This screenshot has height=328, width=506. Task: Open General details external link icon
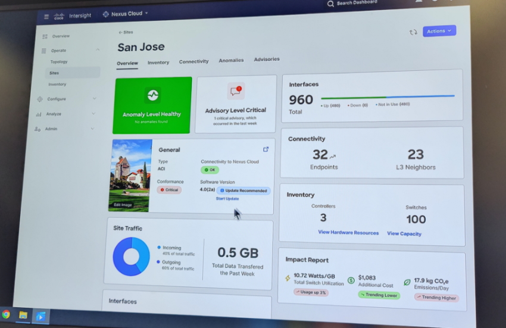pos(266,149)
